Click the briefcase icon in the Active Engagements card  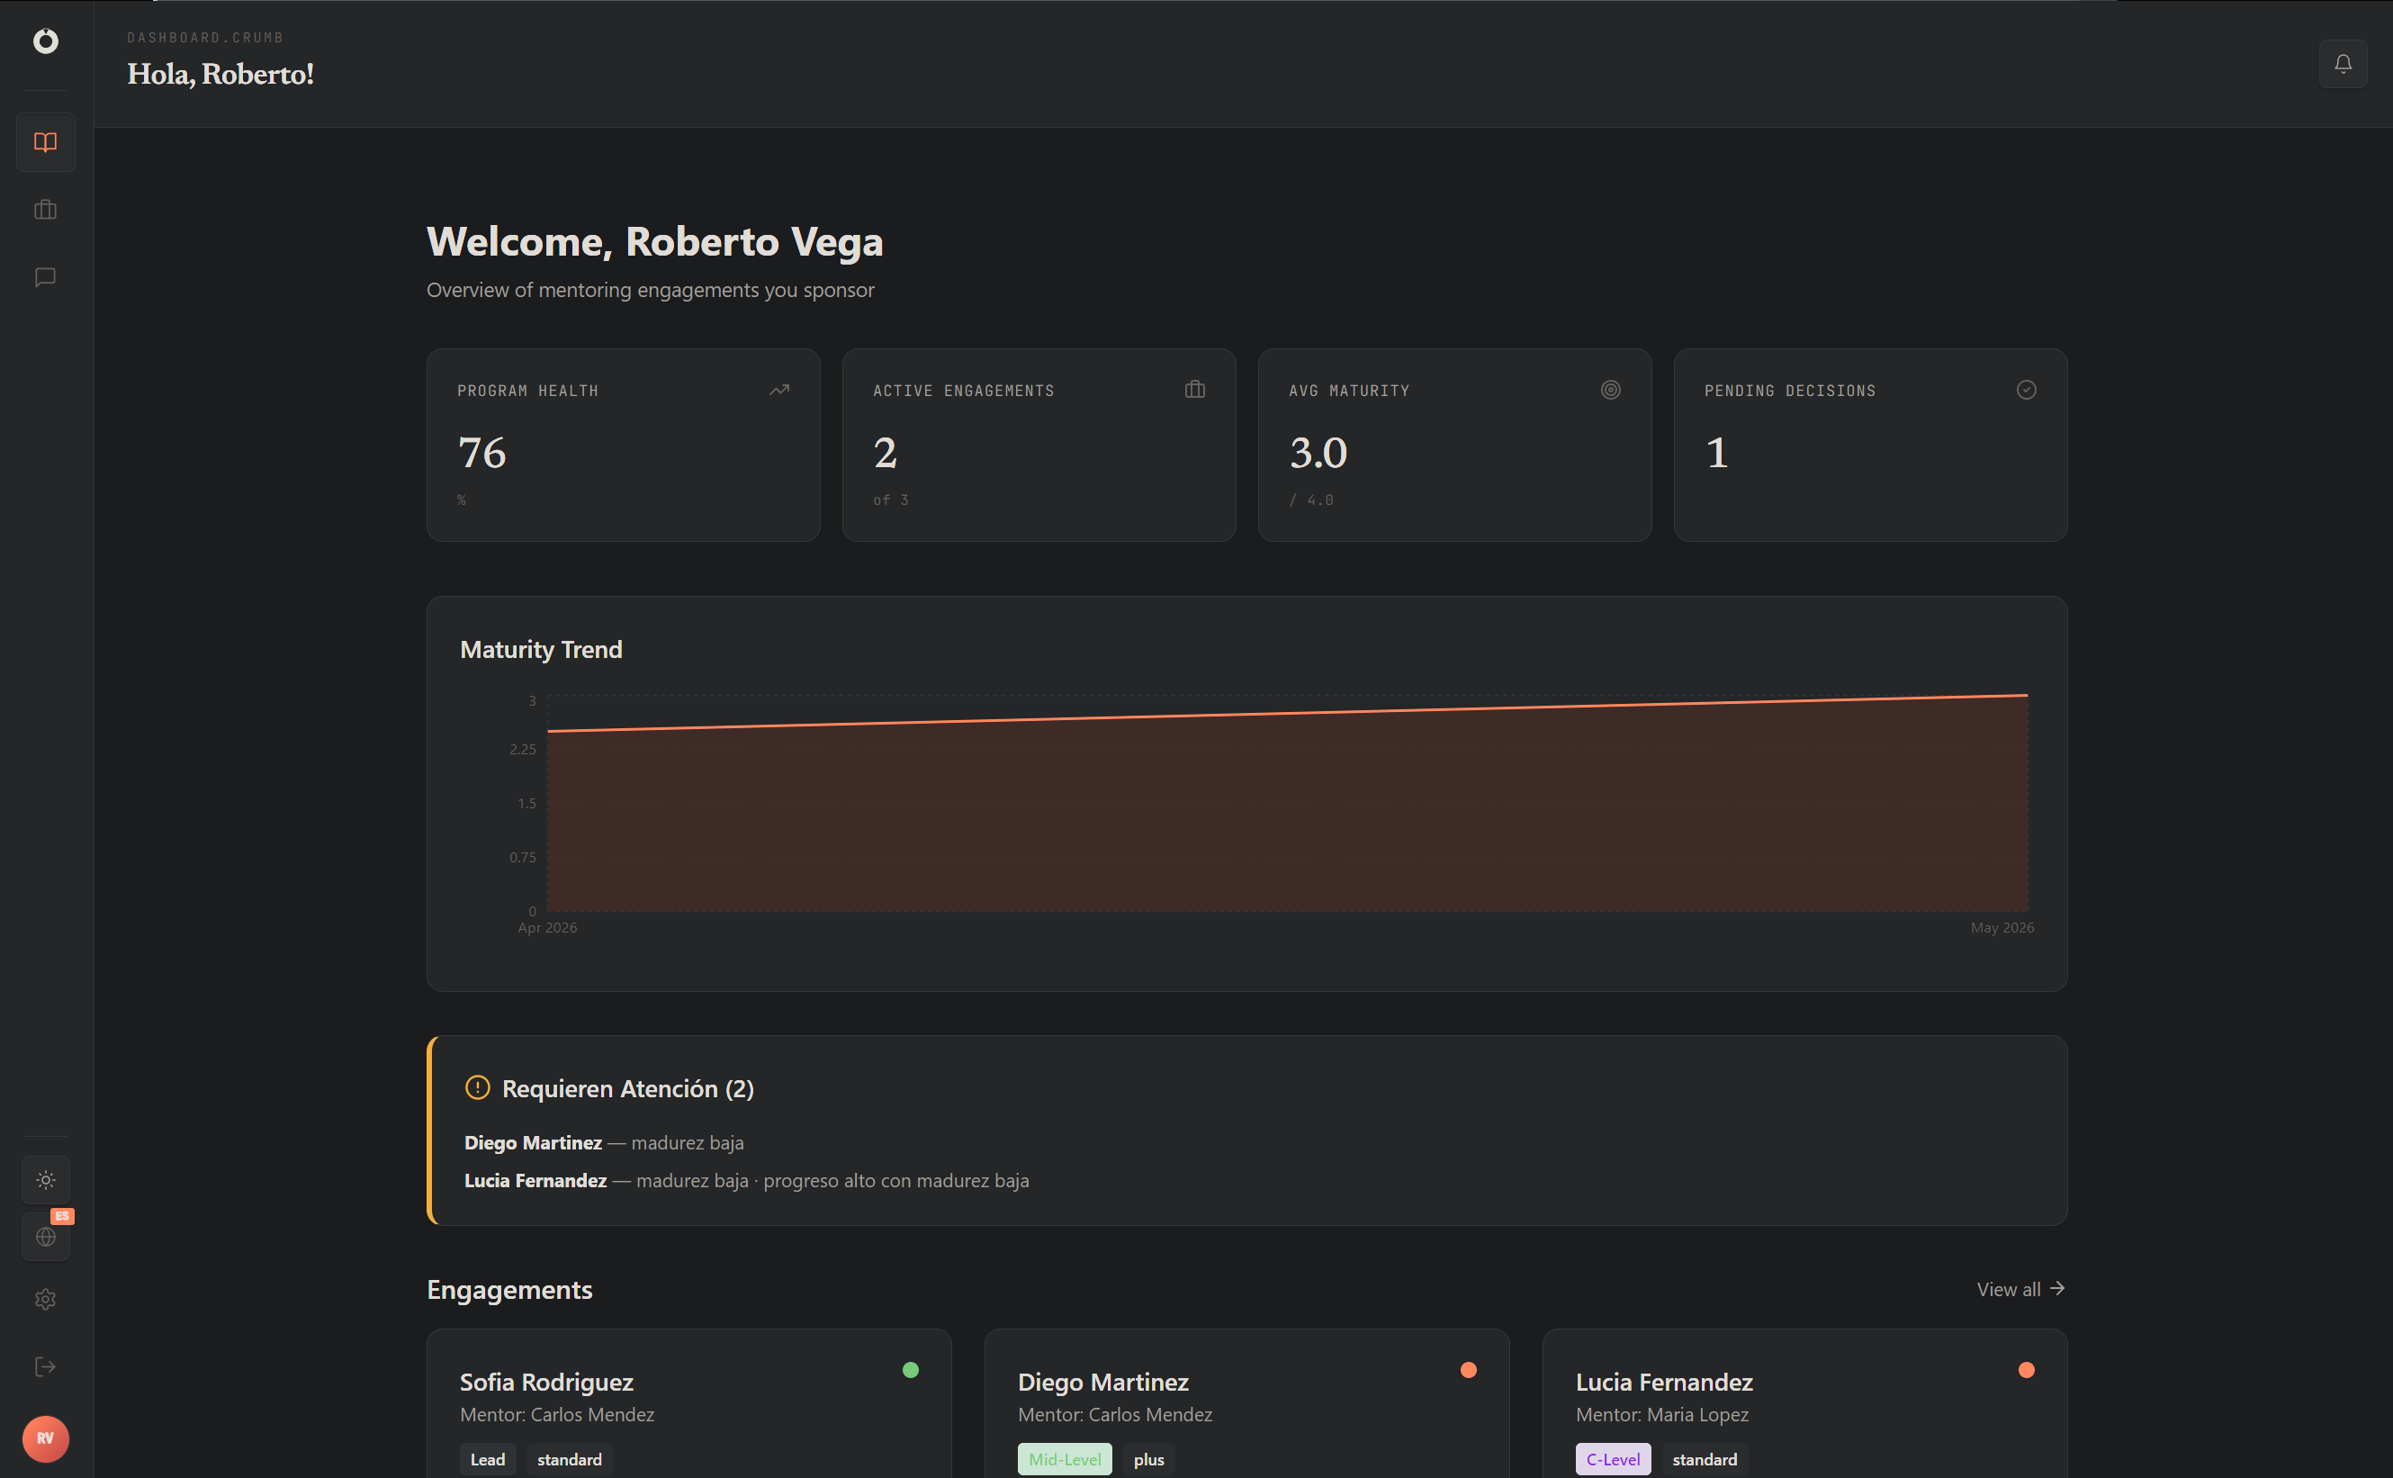(1194, 390)
